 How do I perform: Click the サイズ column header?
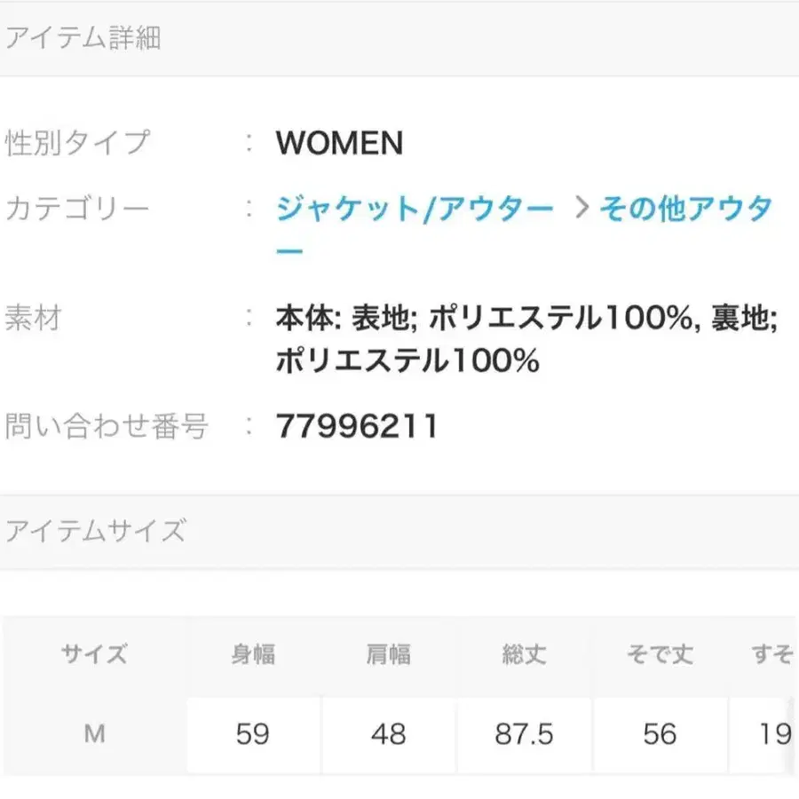pos(94,655)
